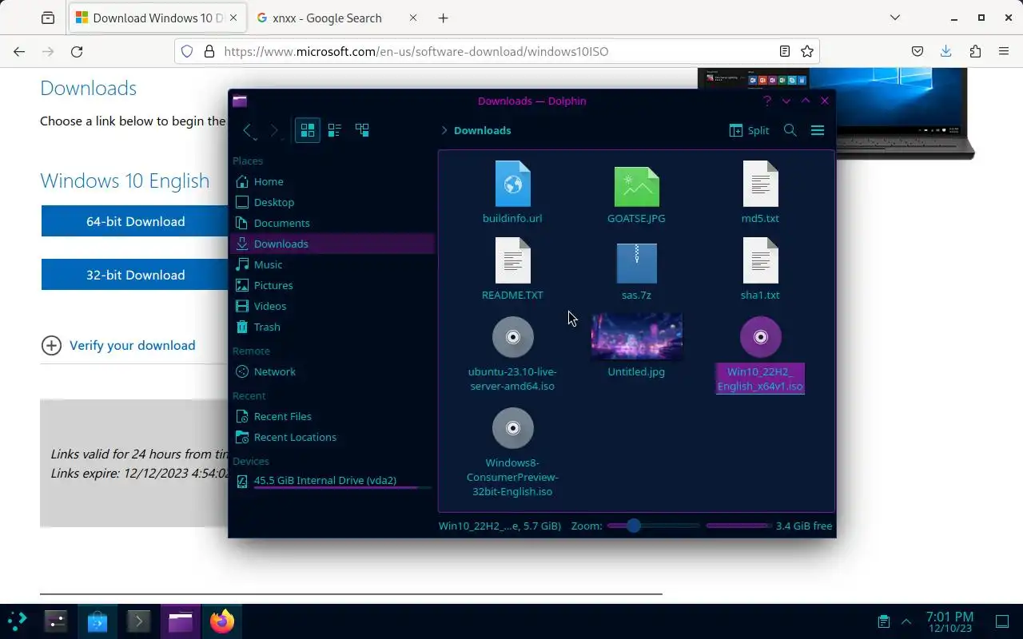Open Network in Places panel
The image size is (1023, 639).
pos(332,371)
